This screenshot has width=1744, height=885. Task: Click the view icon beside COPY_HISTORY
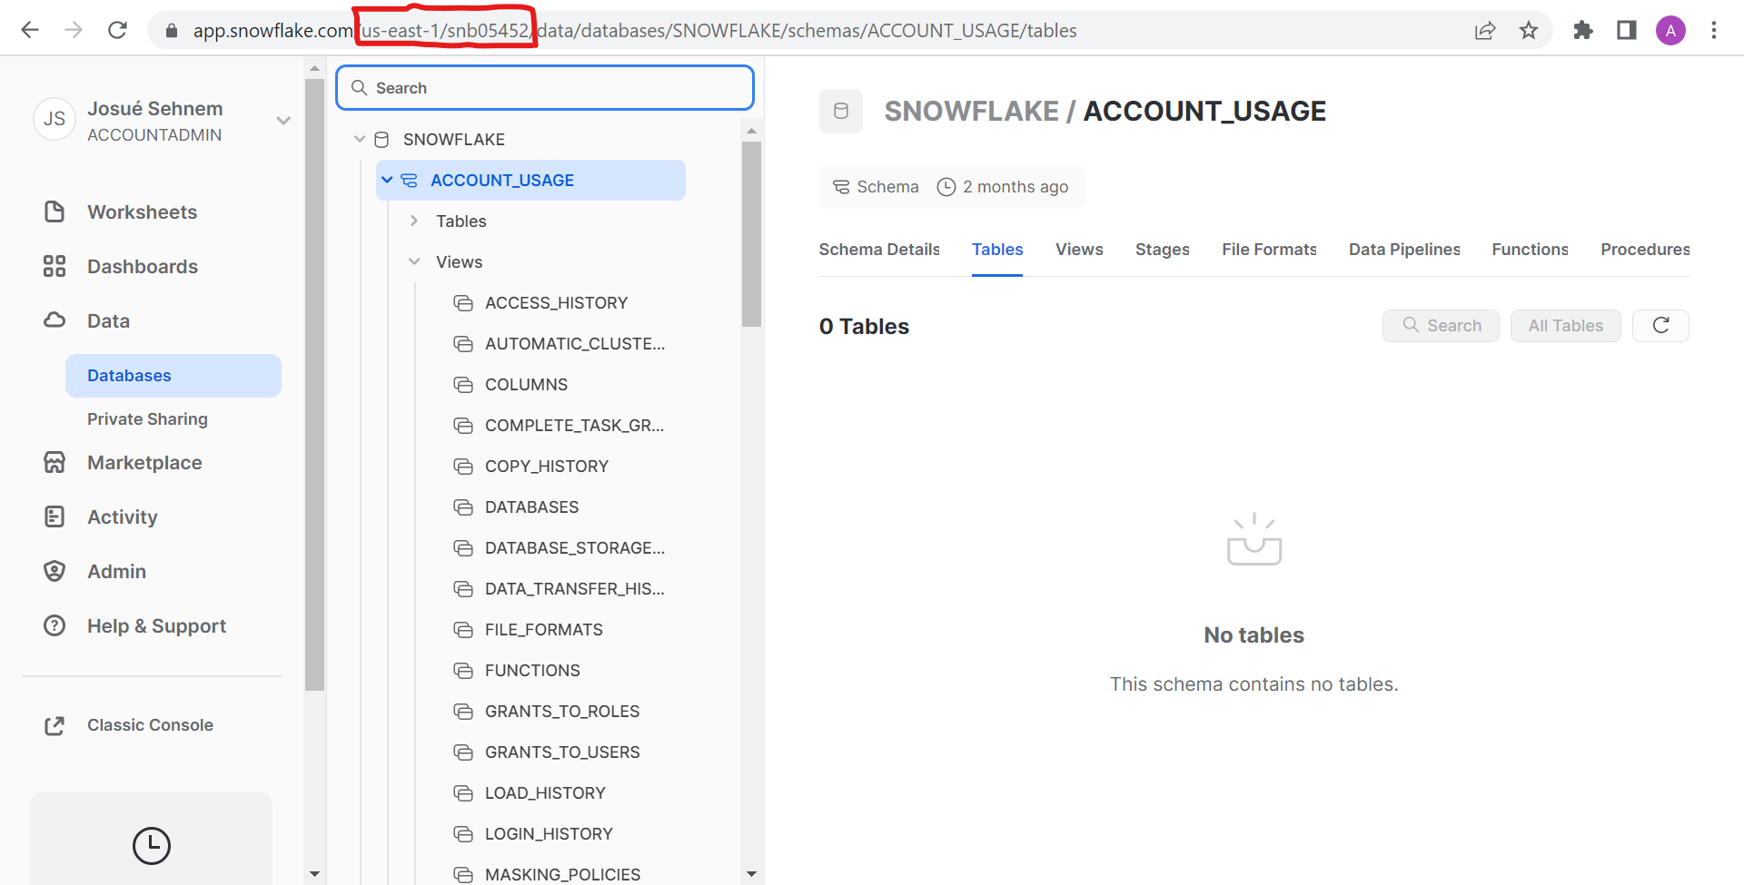(x=463, y=467)
